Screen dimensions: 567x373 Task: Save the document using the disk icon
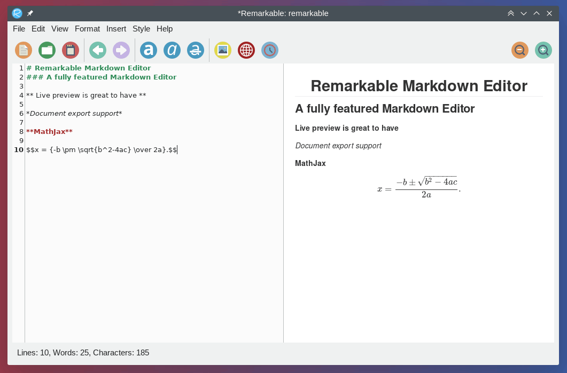click(71, 50)
